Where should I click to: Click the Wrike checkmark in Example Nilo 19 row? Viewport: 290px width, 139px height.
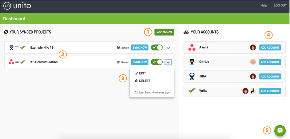click(22, 47)
